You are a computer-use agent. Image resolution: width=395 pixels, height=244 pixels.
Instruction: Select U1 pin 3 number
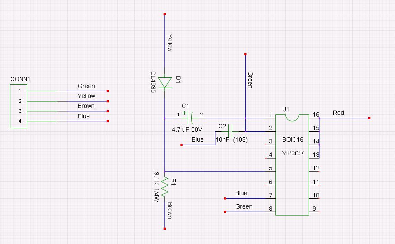pos(271,141)
